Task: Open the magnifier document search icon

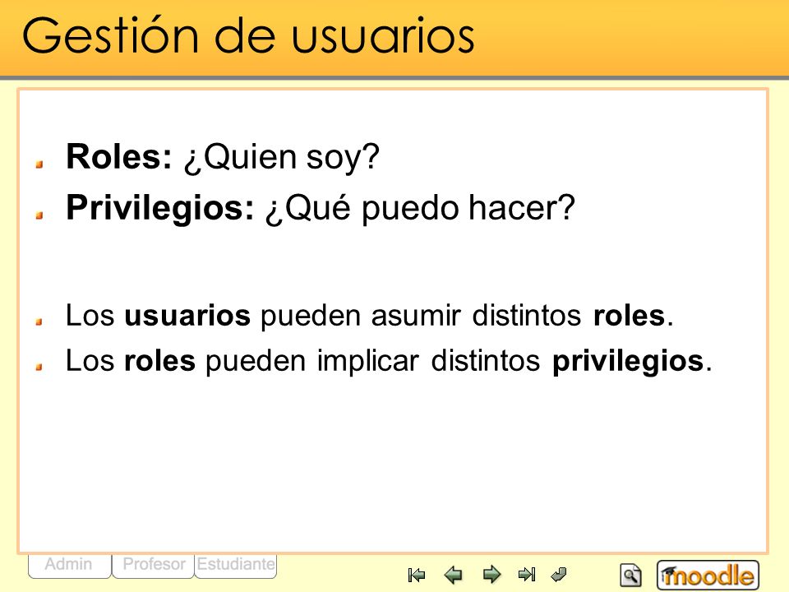Action: [x=630, y=576]
